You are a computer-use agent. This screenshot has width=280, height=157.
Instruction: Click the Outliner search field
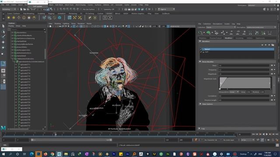[x=28, y=30]
